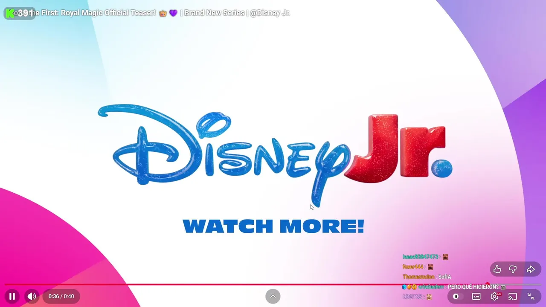
Task: Click the green K viewer count badge
Action: coord(20,13)
